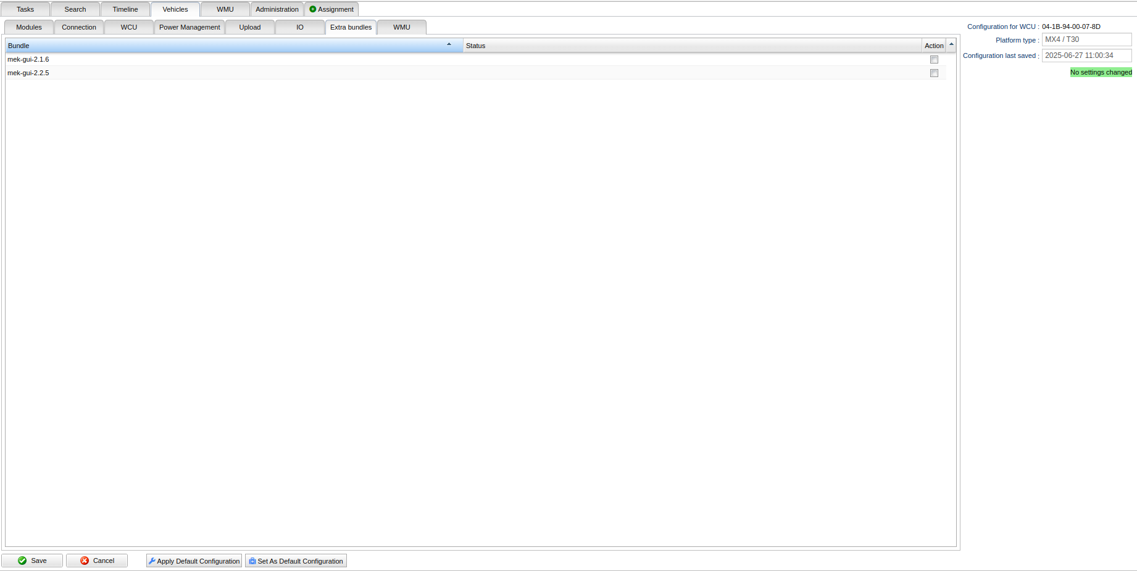Viewport: 1137px width, 571px height.
Task: Open the Upload tab
Action: click(250, 27)
